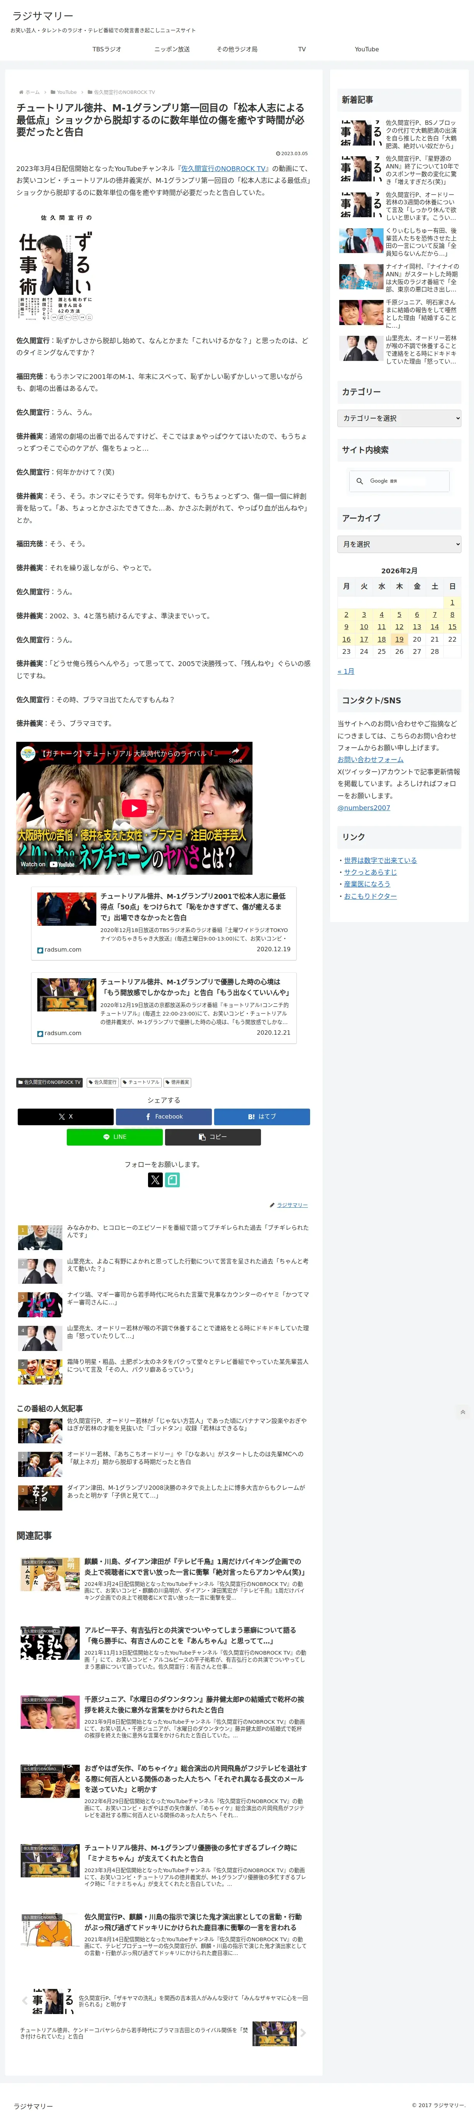Select the 徳井義実 tag
The image size is (474, 2116).
[178, 1083]
